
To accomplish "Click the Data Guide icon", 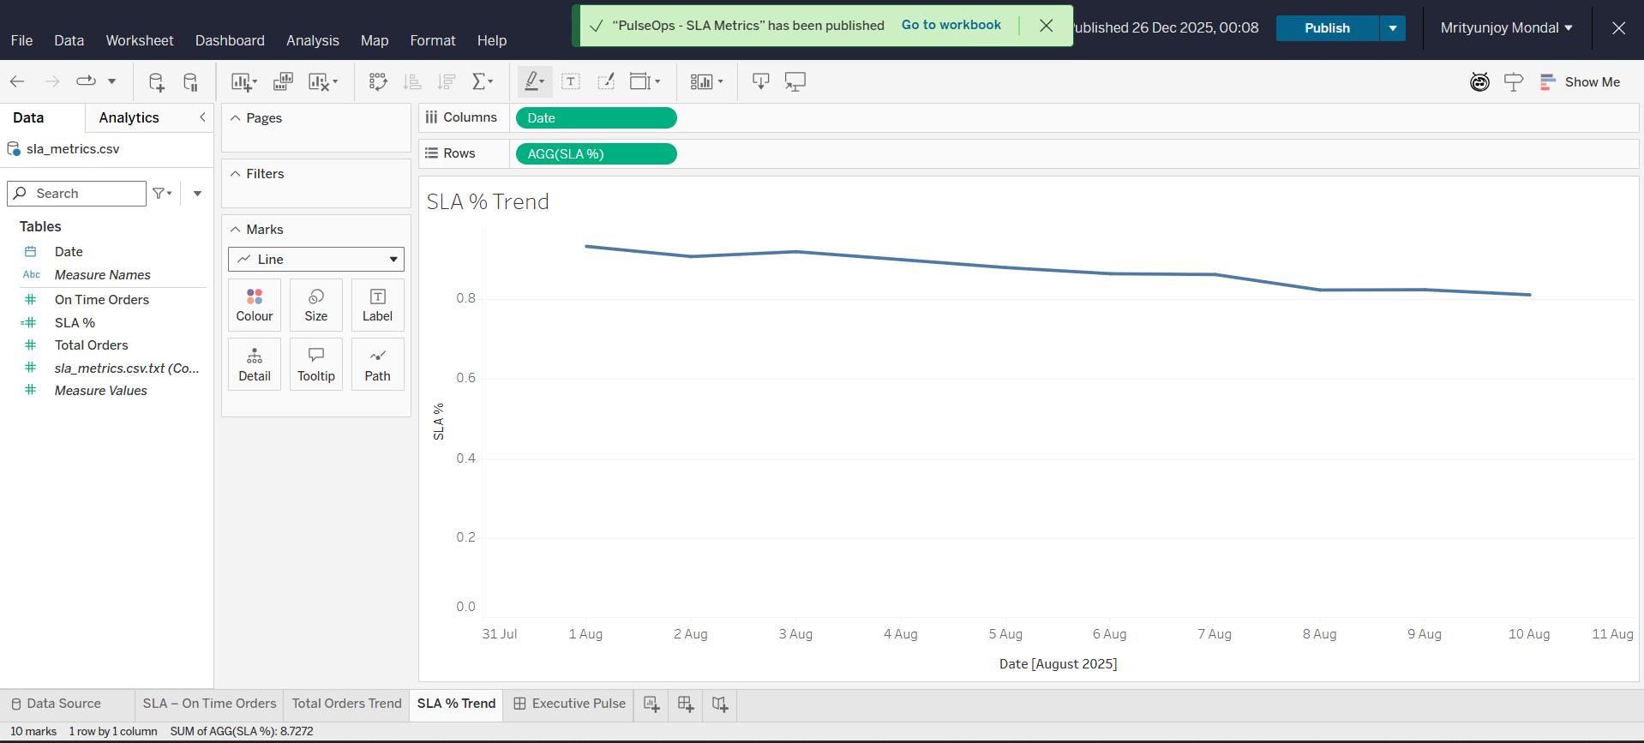I will pos(1479,81).
